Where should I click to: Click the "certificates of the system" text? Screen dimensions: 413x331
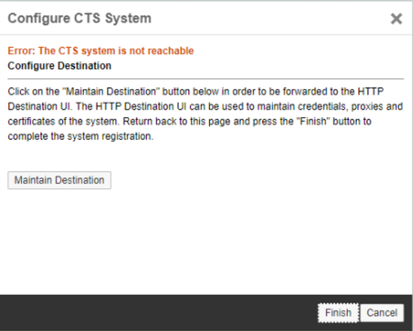point(62,122)
